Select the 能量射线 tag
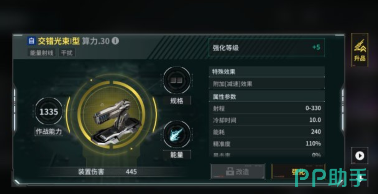 click(x=42, y=53)
